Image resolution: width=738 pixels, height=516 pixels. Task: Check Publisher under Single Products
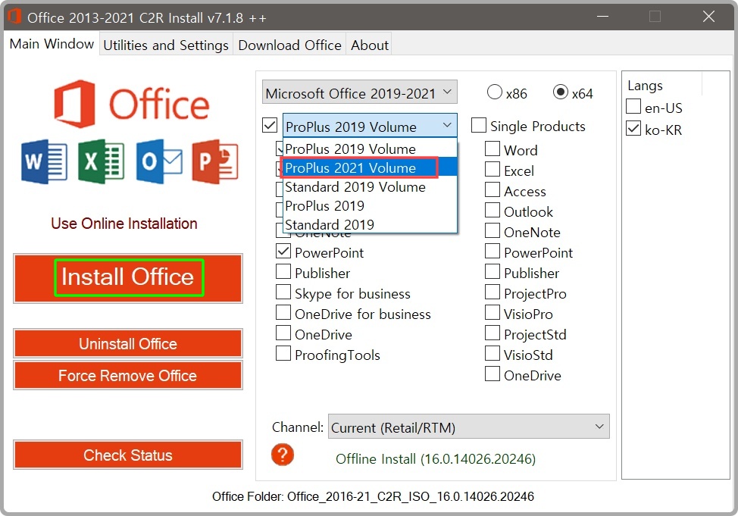(x=493, y=272)
